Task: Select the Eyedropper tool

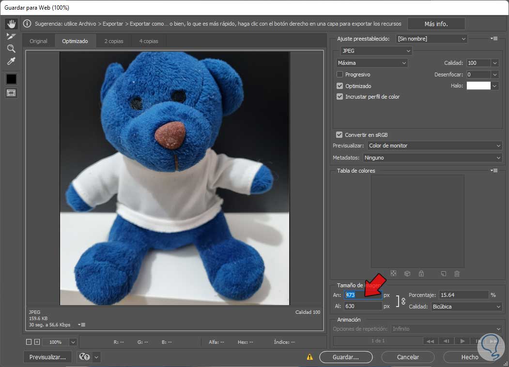Action: click(x=11, y=61)
